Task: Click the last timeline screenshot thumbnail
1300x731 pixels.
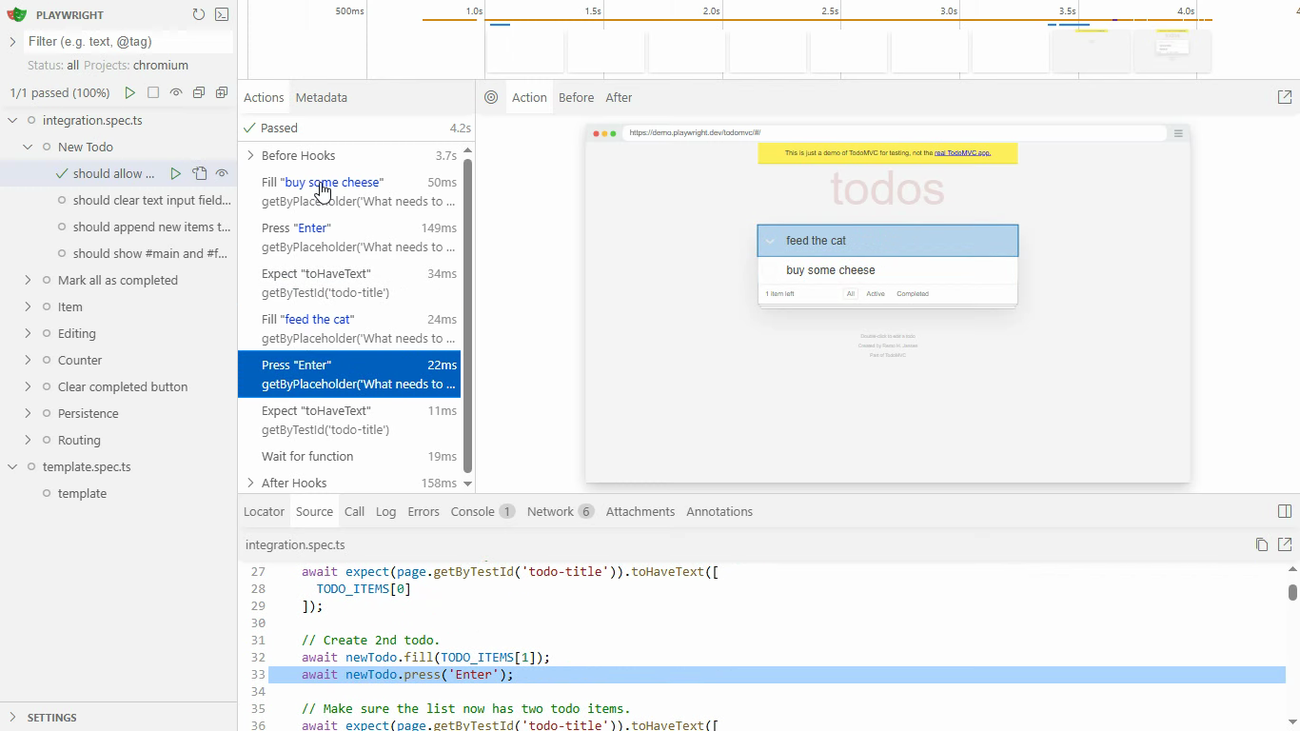Action: (x=1172, y=50)
